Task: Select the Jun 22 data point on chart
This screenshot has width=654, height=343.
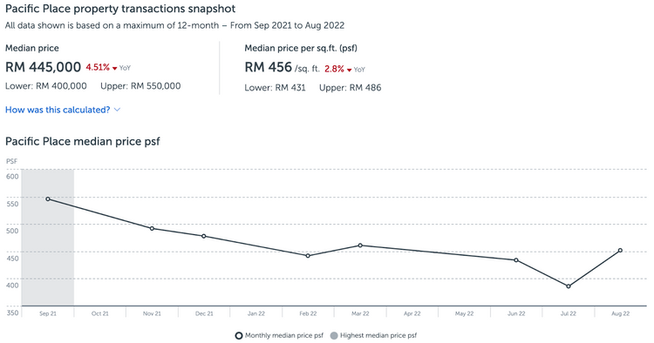Action: pyautogui.click(x=516, y=260)
